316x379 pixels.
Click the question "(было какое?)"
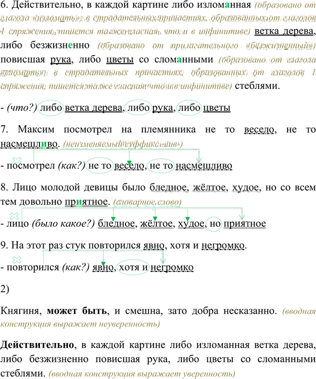[63, 223]
